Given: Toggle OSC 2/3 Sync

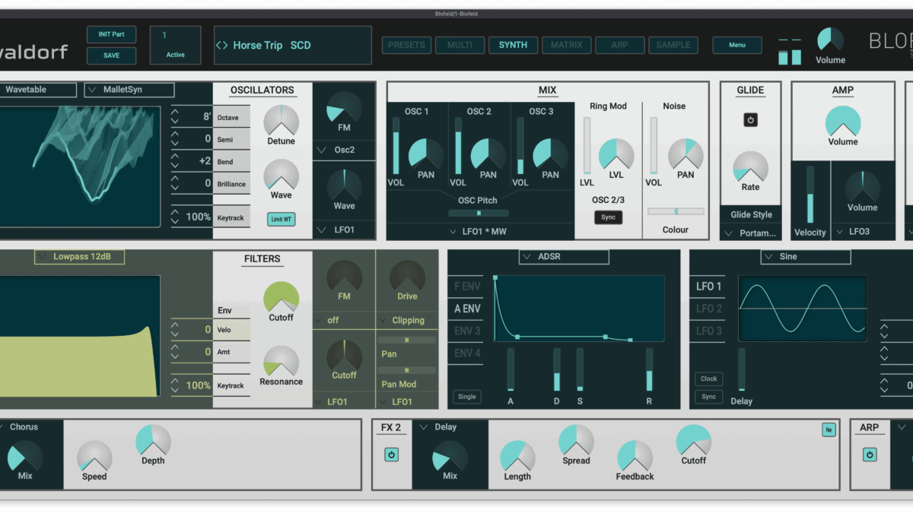Looking at the screenshot, I should point(608,217).
